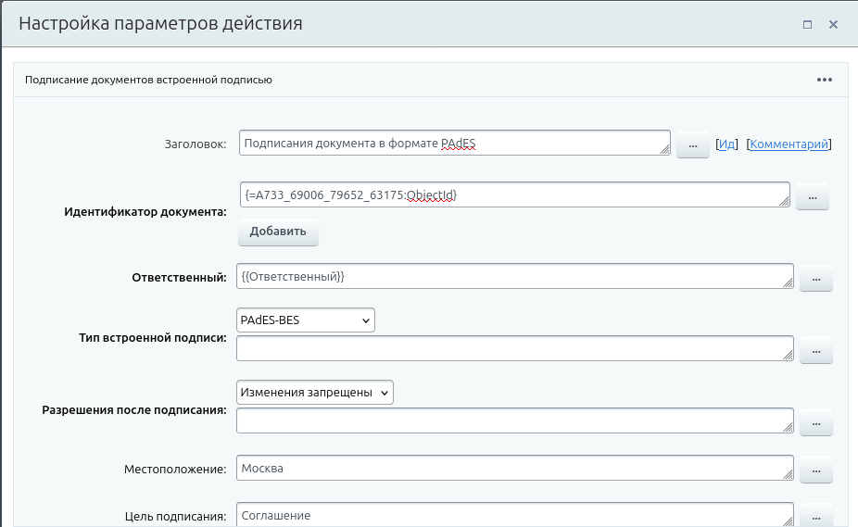
Task: Click ellipsis button for Разрешения после подписания
Action: 815,422
